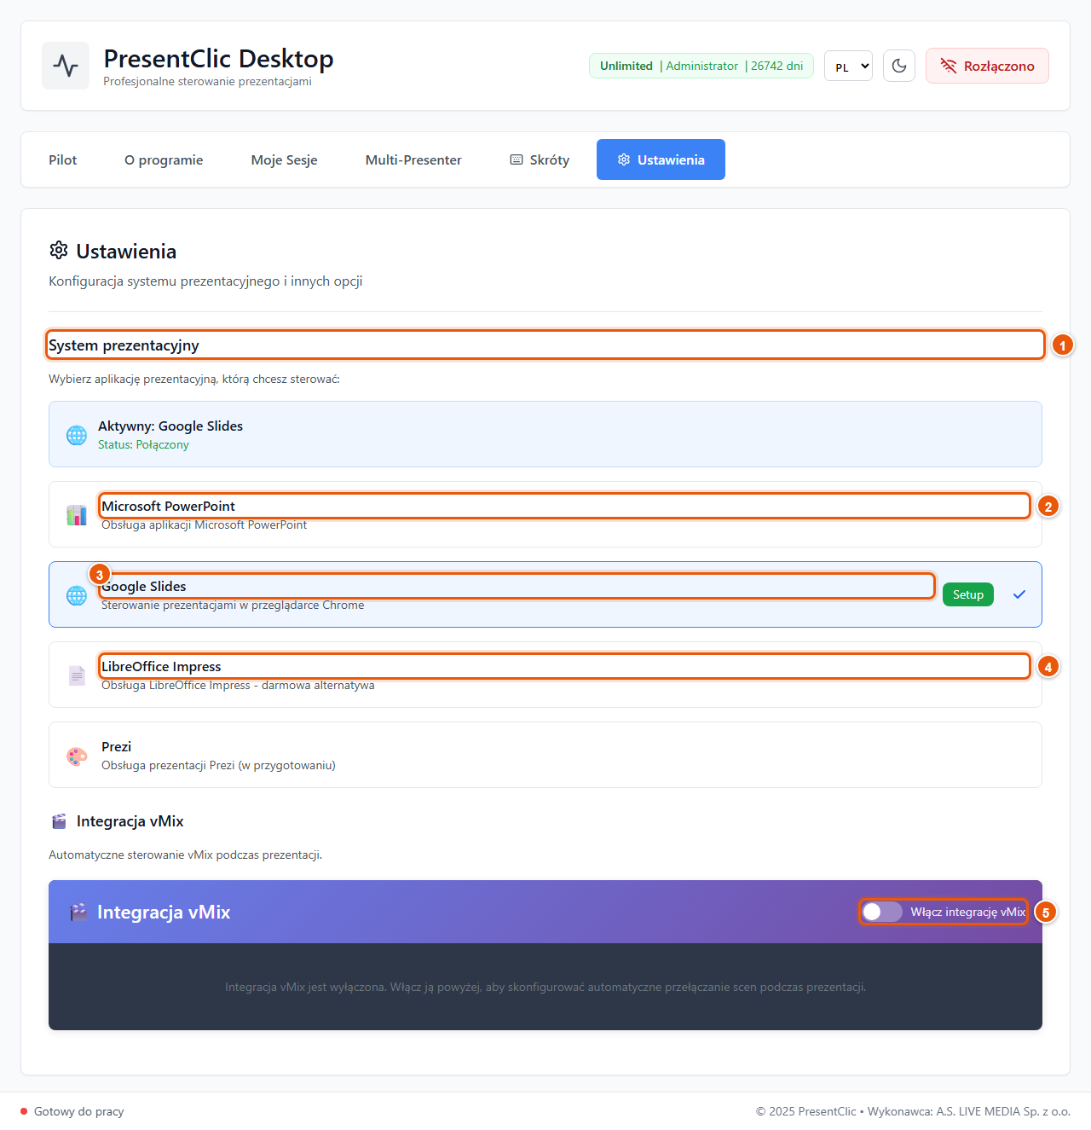This screenshot has width=1091, height=1130.
Task: Click the Unlimited Administrator license badge
Action: 701,66
